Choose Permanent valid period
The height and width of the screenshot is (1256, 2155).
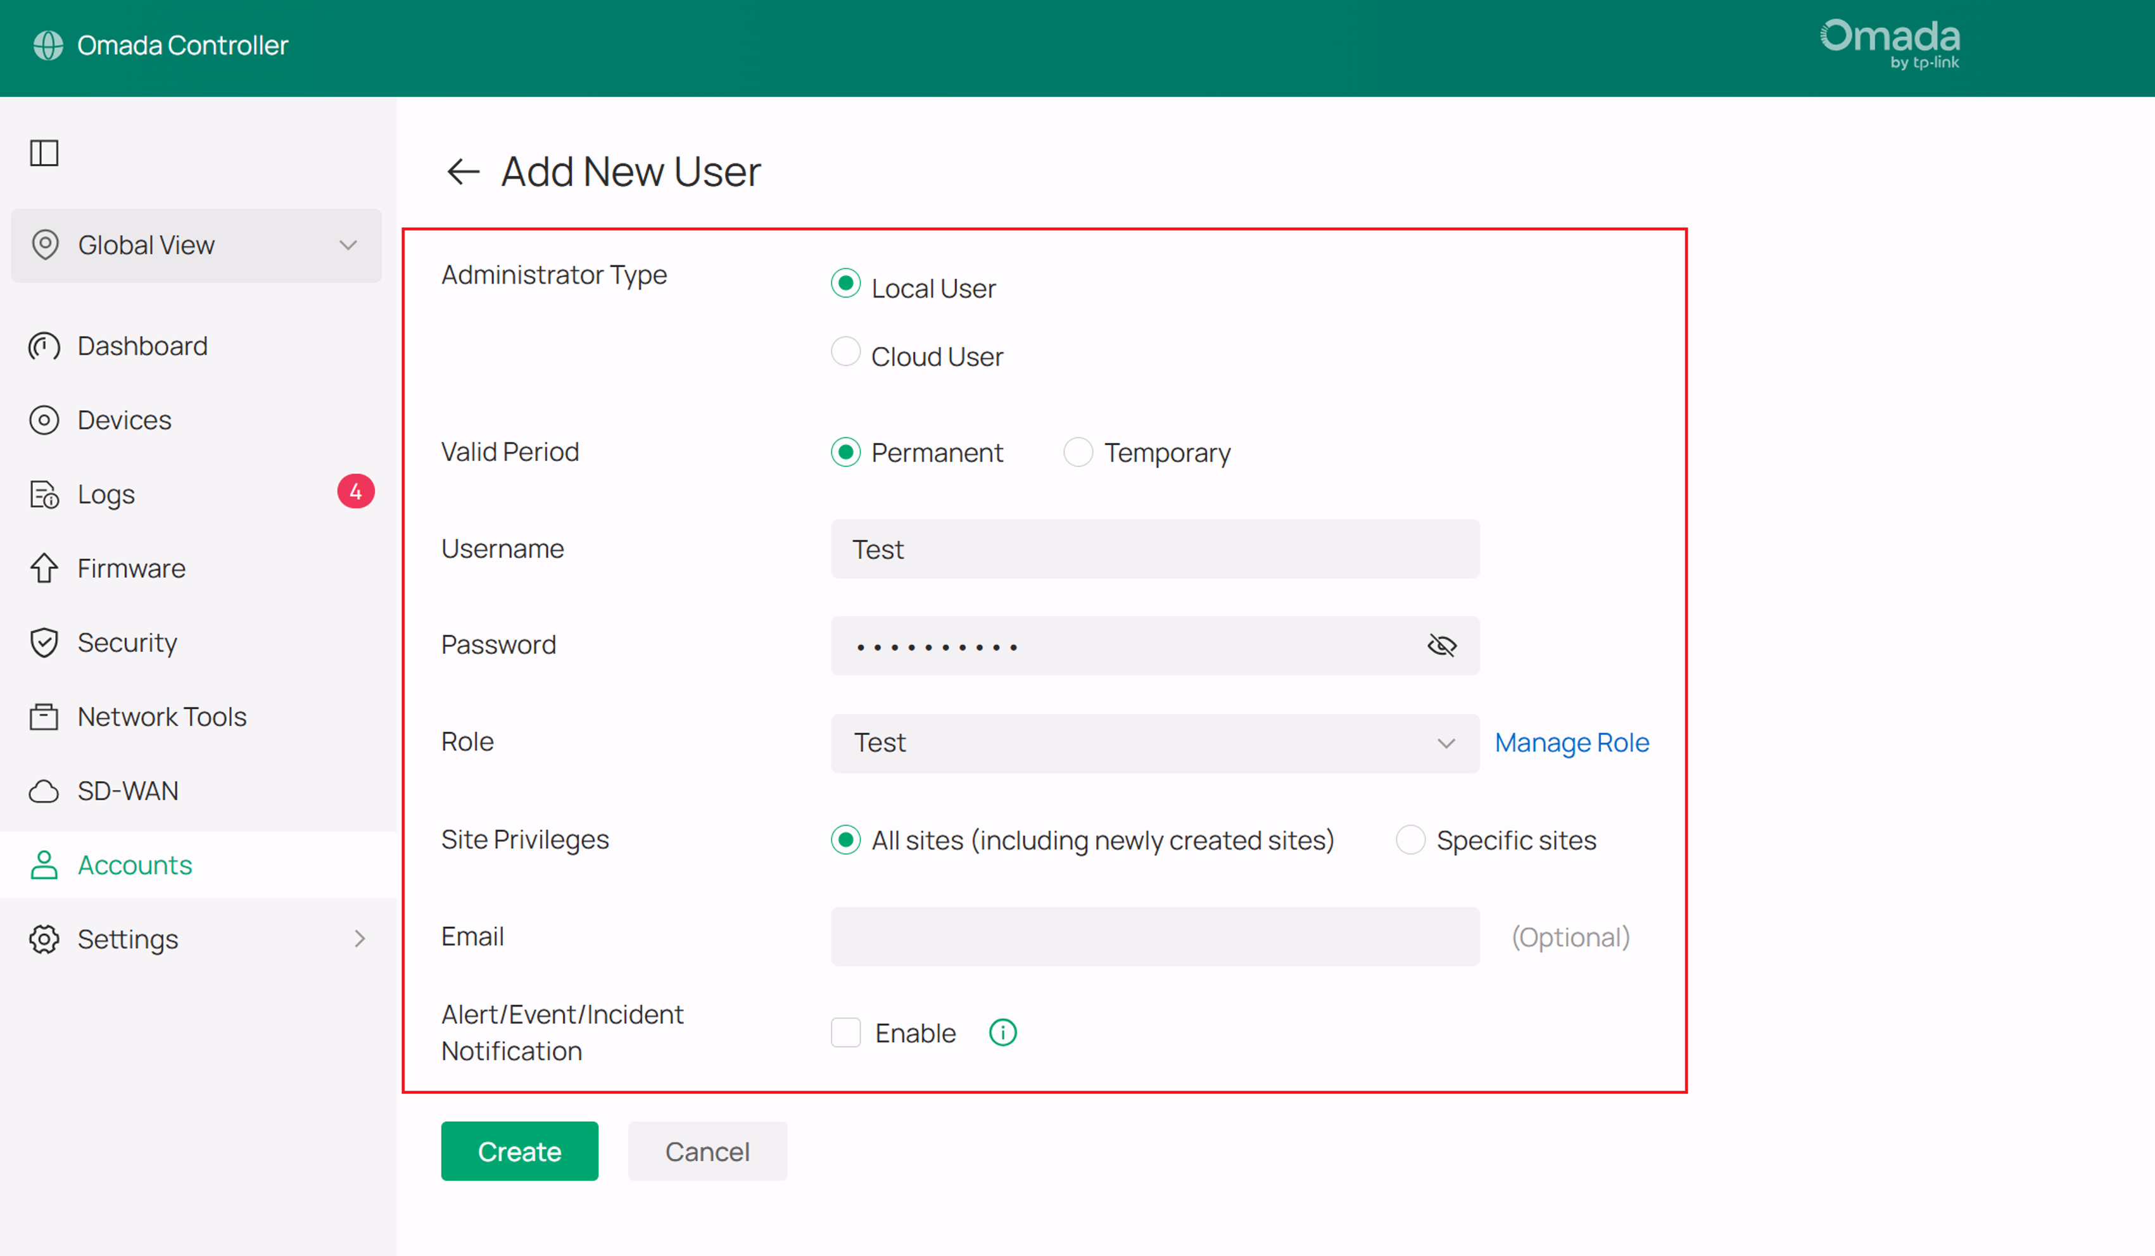tap(846, 452)
